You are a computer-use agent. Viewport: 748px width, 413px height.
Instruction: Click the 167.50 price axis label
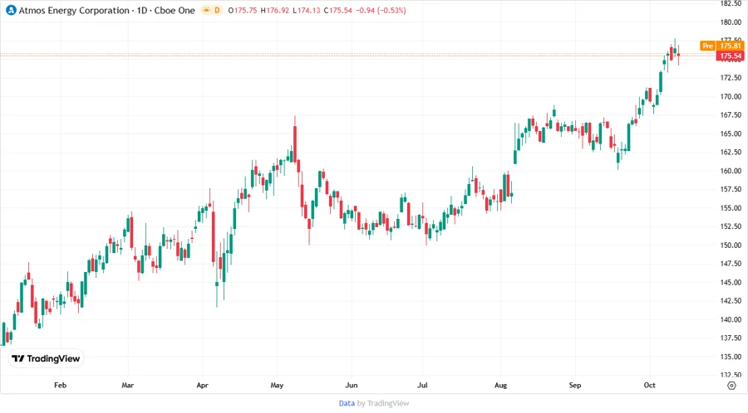pos(731,114)
